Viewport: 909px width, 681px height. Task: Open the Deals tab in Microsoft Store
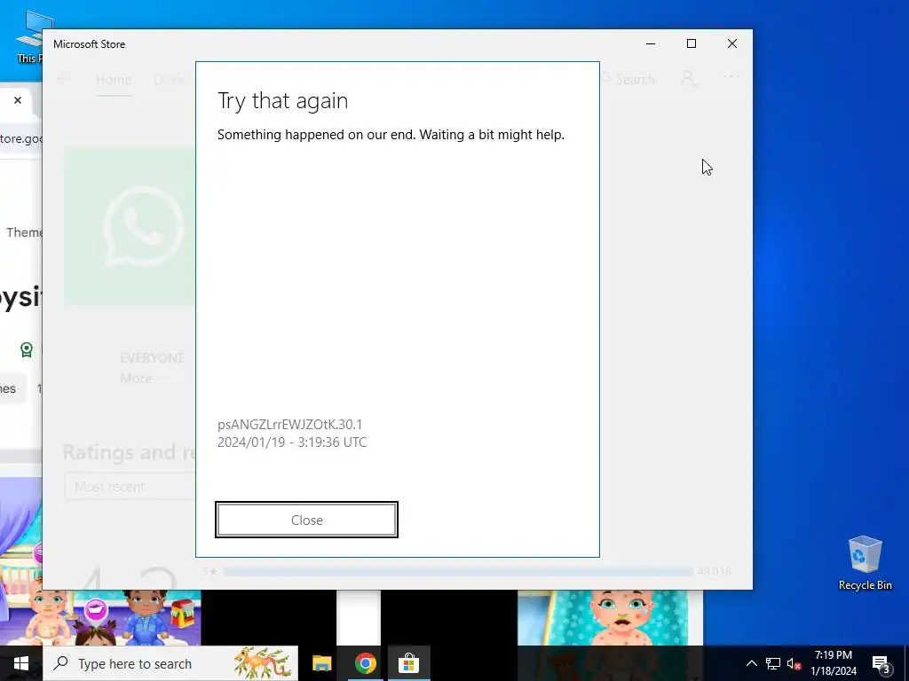click(x=170, y=79)
